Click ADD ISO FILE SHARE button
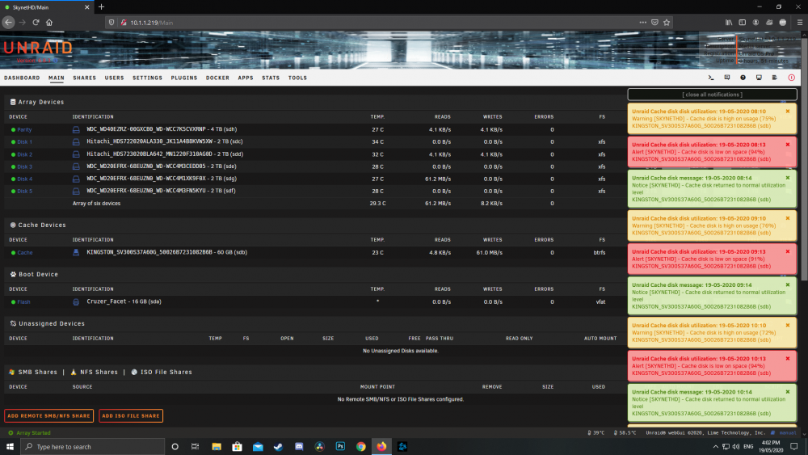 click(131, 416)
